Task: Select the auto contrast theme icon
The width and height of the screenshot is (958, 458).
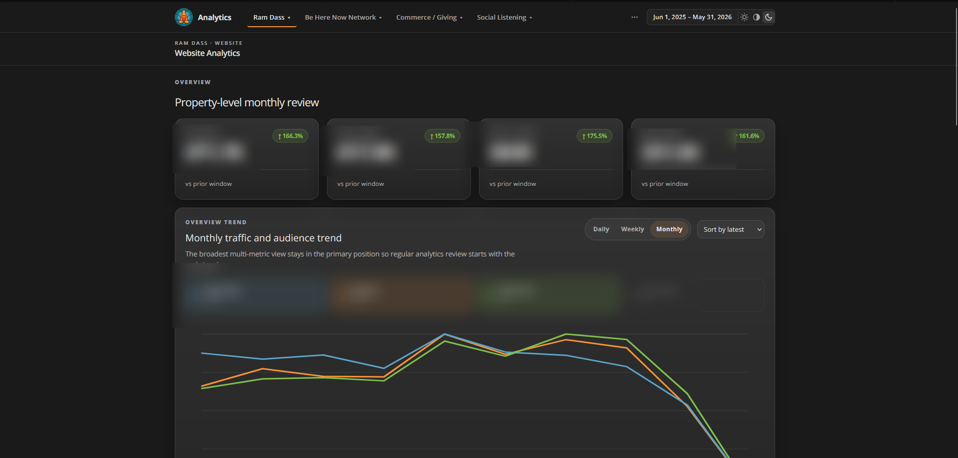Action: pyautogui.click(x=757, y=17)
